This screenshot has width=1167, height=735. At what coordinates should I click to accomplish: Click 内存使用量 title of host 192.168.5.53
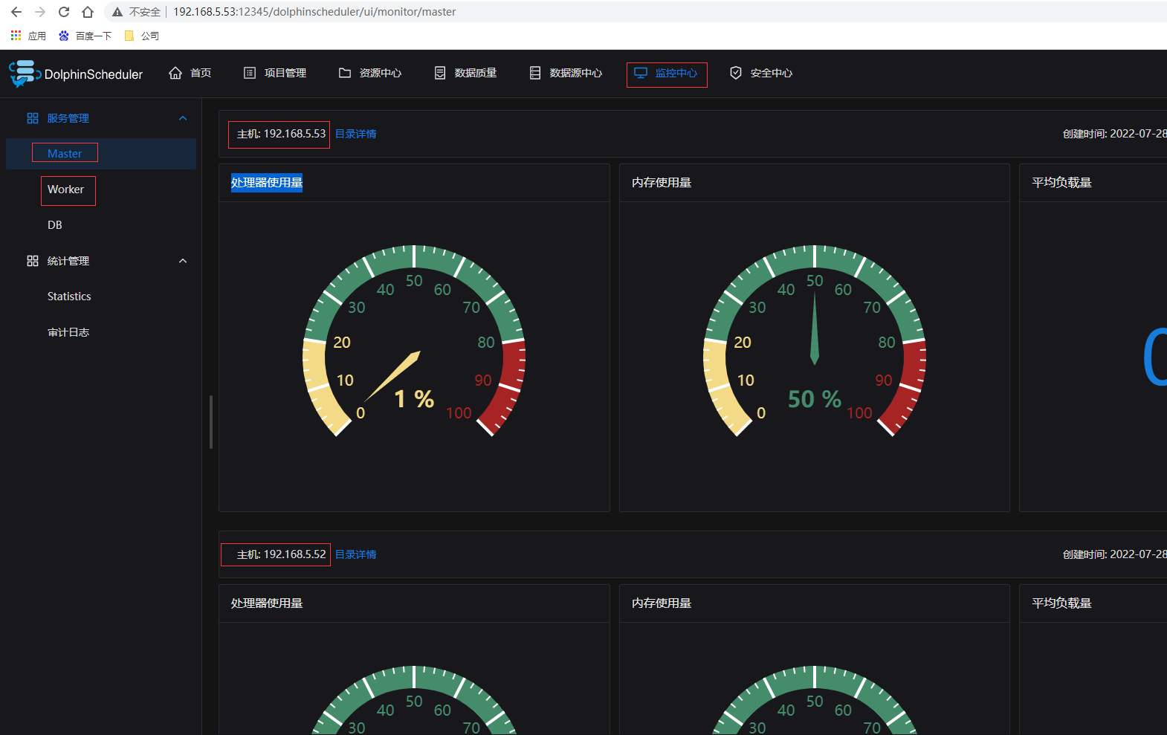click(662, 183)
